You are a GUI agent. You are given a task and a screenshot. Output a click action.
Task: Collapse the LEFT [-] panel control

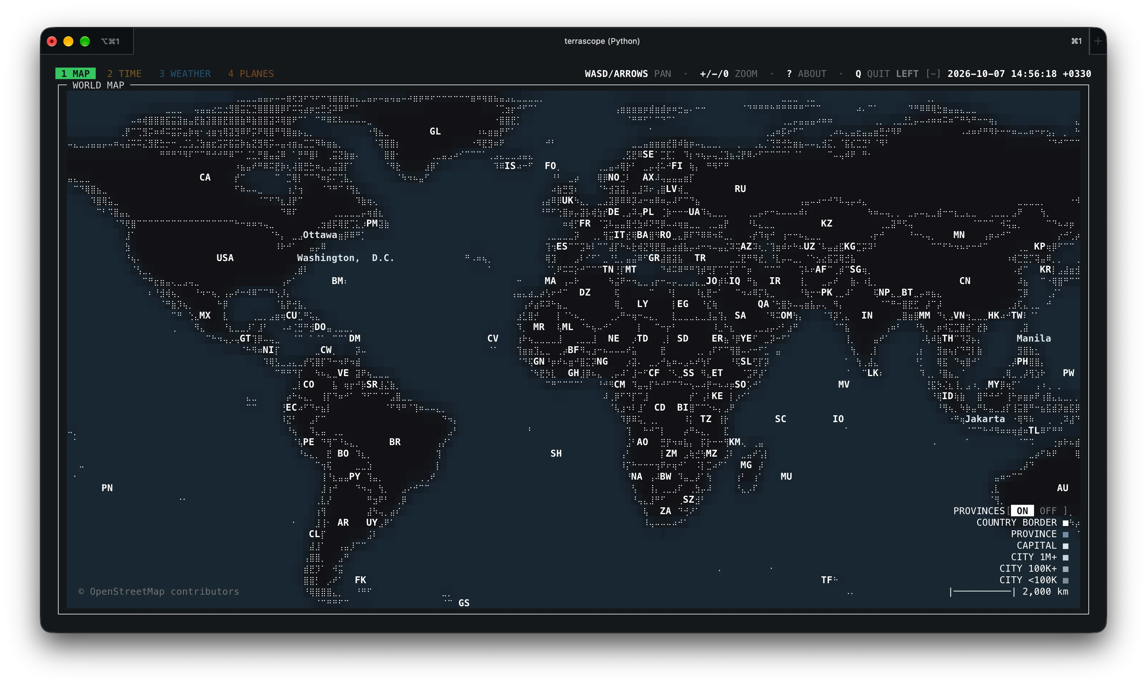coord(918,73)
